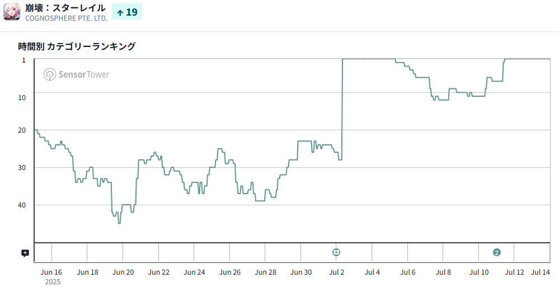Open the event marker badge numbered 2
559x292 pixels.
click(x=496, y=252)
